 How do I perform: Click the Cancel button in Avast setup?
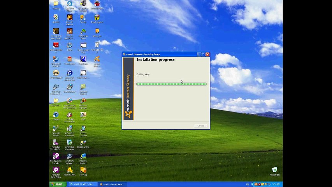click(x=200, y=126)
